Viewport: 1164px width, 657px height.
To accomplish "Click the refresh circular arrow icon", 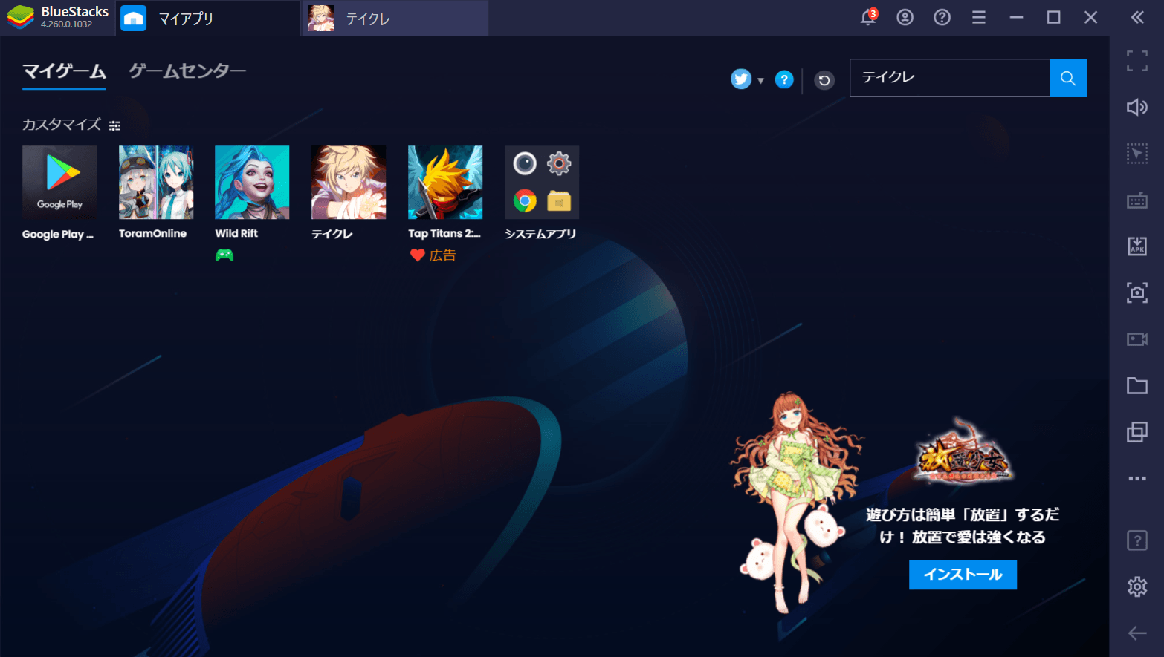I will click(824, 80).
